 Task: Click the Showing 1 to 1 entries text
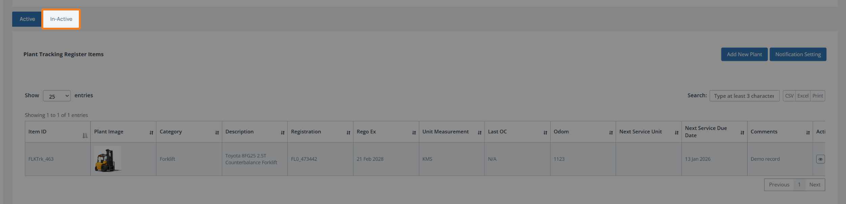[x=56, y=115]
